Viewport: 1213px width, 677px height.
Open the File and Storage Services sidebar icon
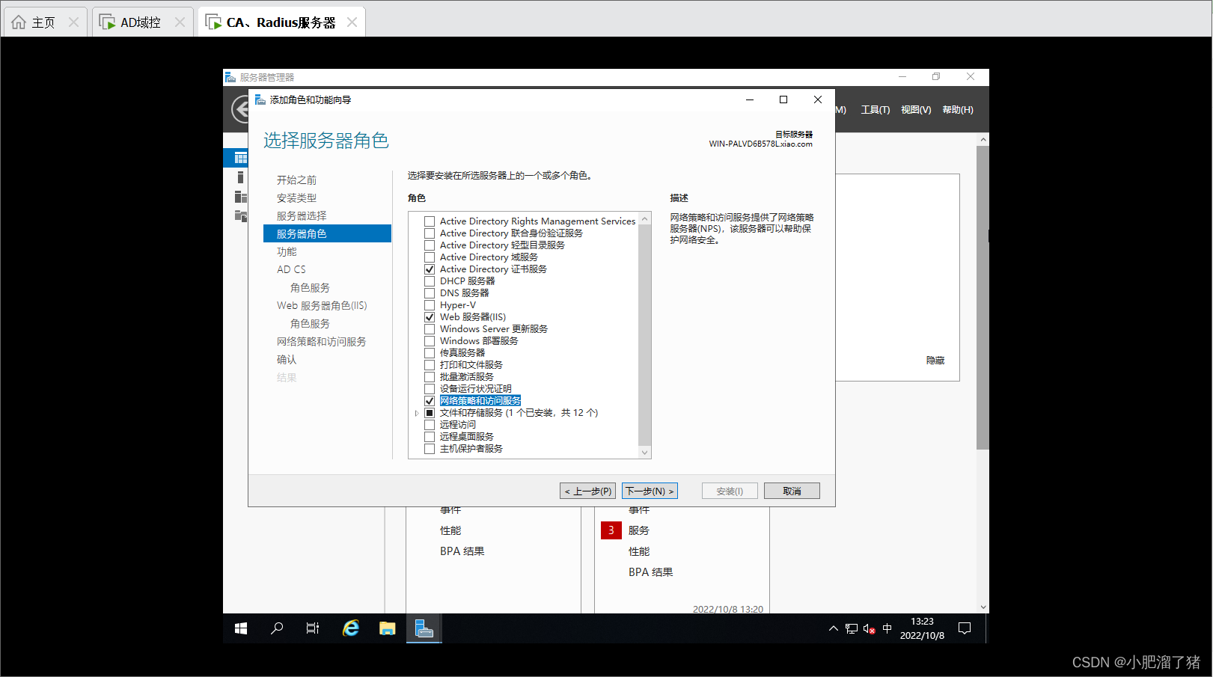[x=240, y=216]
